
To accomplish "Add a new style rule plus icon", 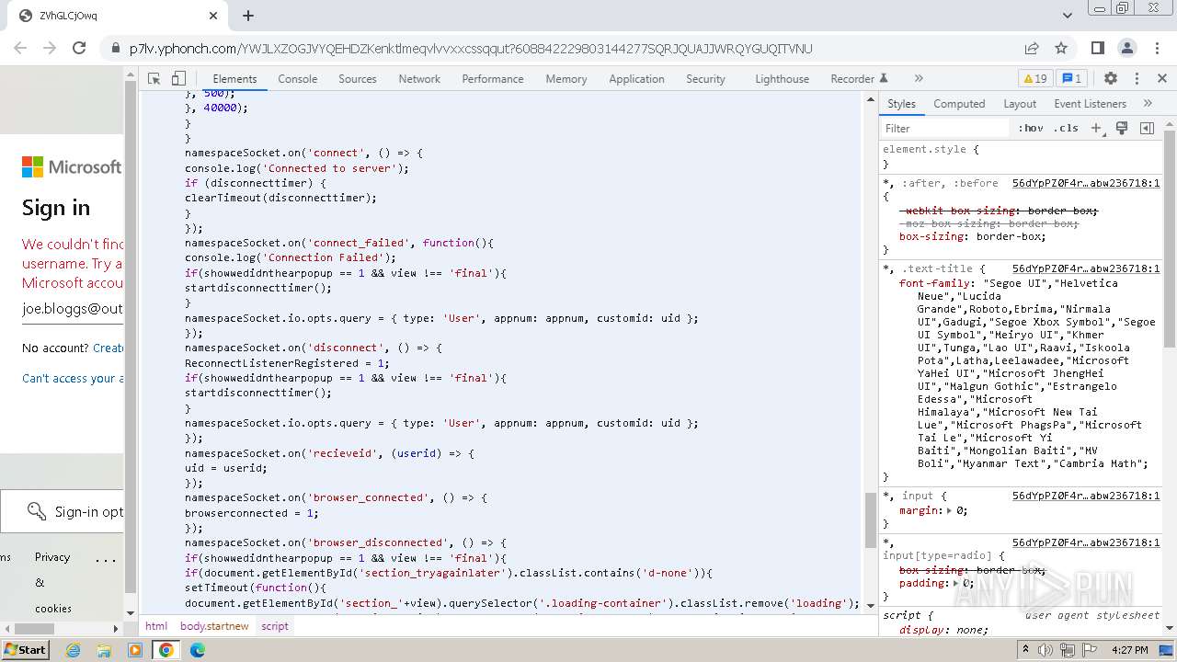I will click(x=1097, y=129).
